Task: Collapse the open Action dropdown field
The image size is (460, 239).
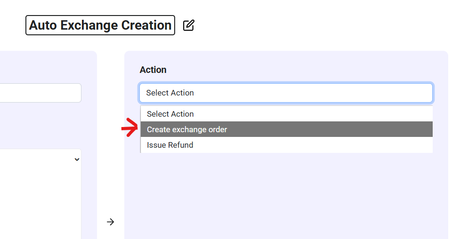Action: (x=286, y=93)
